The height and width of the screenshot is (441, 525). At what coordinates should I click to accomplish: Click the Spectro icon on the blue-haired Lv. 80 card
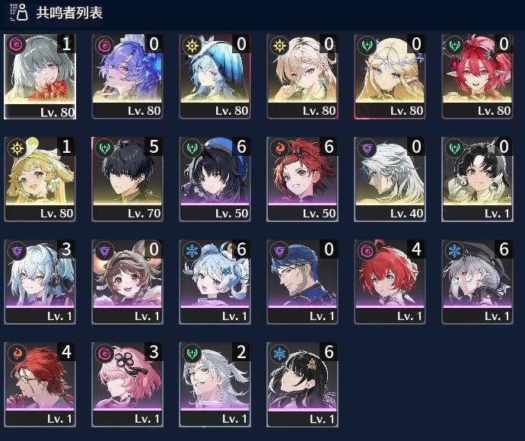192,45
